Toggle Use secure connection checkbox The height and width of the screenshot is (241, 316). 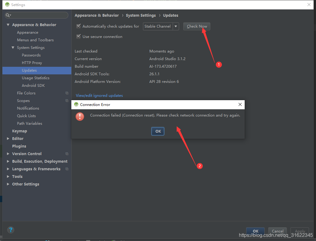[79, 36]
